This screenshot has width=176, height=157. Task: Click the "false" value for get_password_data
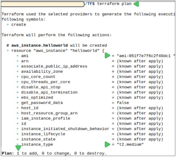pyautogui.click(x=123, y=103)
